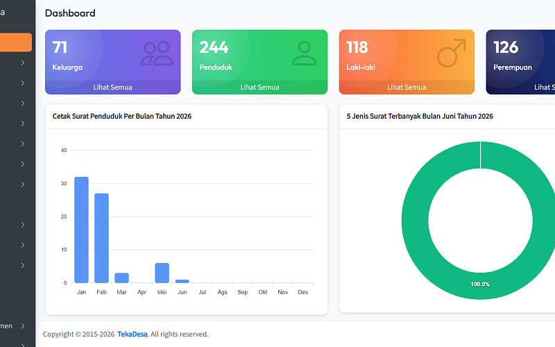Click the green donut chart ring
Viewport: 555px width, 347px height.
click(414, 220)
